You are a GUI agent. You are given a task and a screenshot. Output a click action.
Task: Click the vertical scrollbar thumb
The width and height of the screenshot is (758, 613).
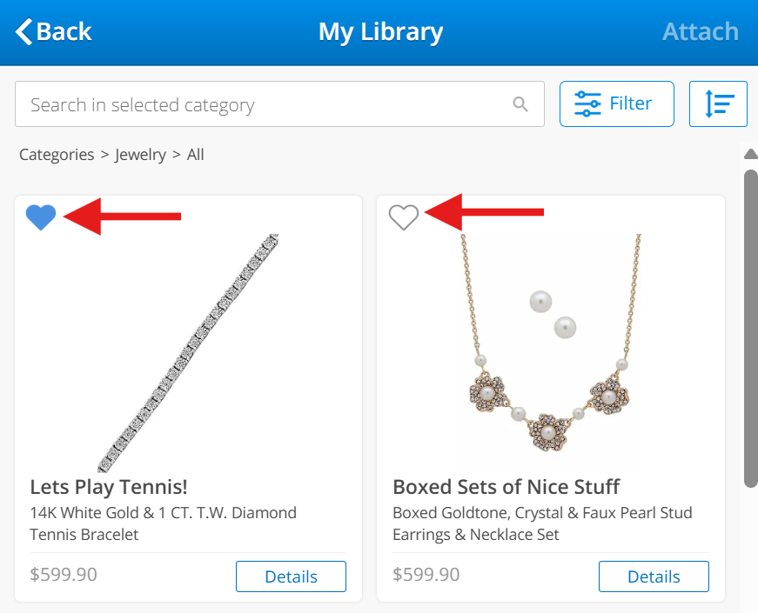750,329
